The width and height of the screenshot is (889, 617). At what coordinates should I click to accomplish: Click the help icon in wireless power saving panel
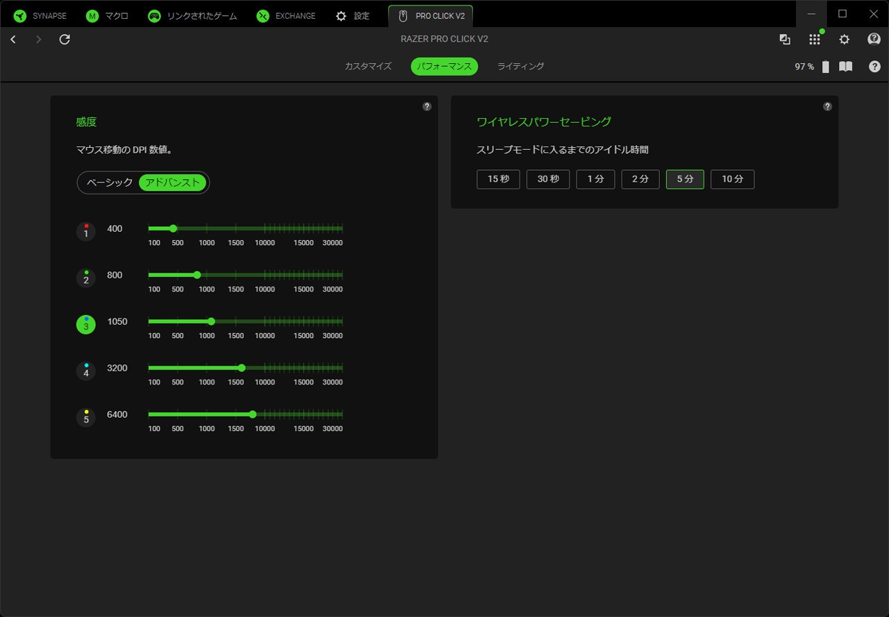coord(827,106)
